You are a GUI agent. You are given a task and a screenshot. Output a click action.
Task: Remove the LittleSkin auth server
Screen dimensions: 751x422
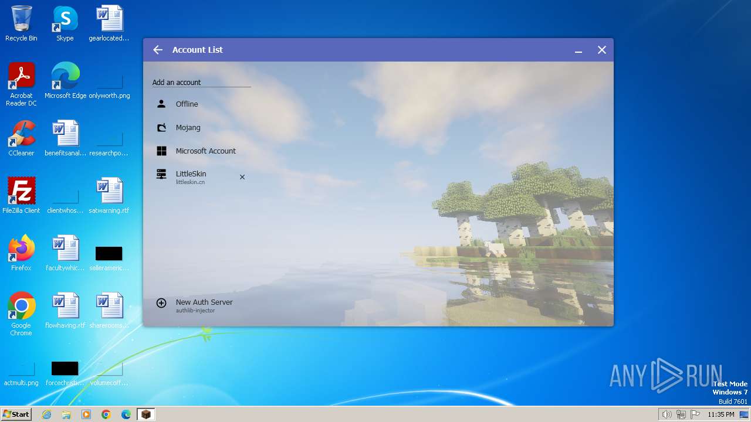[x=242, y=177]
